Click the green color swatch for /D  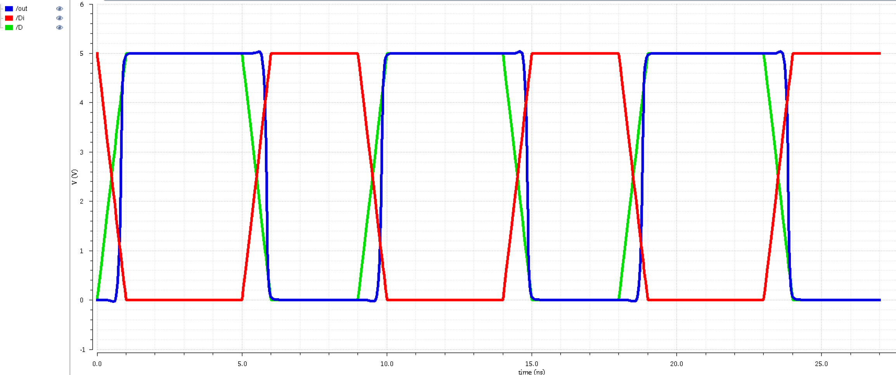click(9, 28)
